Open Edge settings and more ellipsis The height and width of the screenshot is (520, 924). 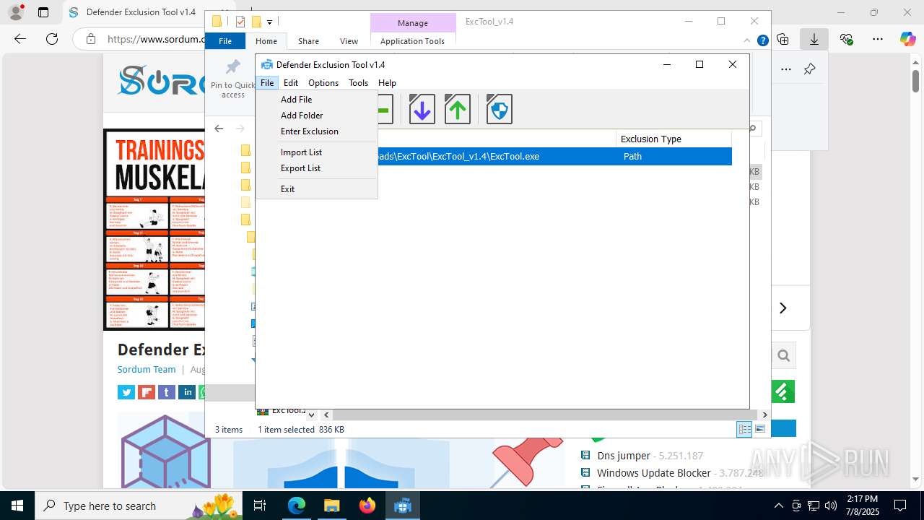[877, 39]
